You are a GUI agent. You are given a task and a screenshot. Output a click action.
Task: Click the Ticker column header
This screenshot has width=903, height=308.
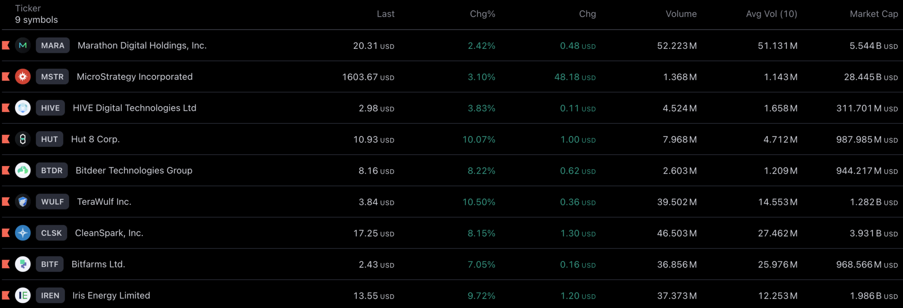pos(28,8)
